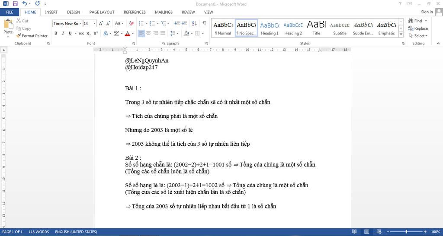Image resolution: width=443 pixels, height=236 pixels.
Task: Click the tab selector L box left of ruler
Action: (3, 50)
